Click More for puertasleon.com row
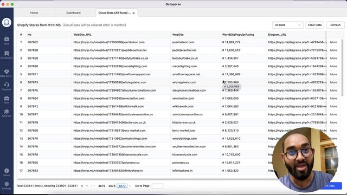This screenshot has height=195, width=347. coord(333,42)
